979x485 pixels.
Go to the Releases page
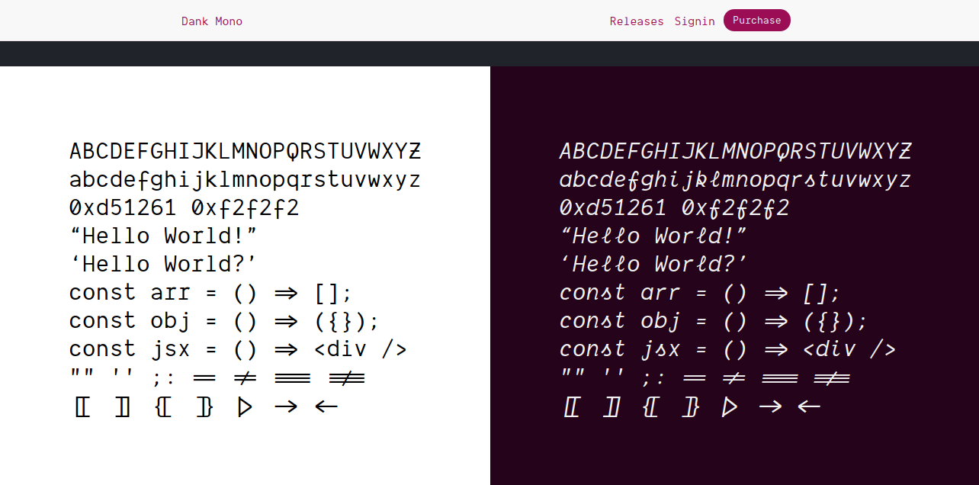click(637, 21)
